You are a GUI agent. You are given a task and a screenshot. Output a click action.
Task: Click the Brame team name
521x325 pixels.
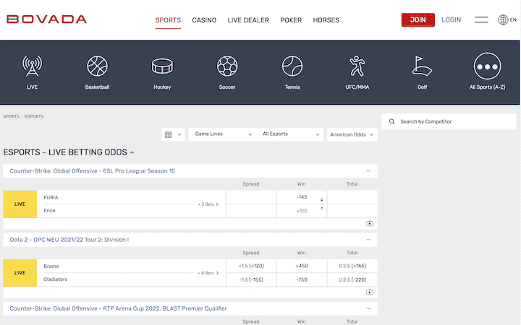coord(51,266)
